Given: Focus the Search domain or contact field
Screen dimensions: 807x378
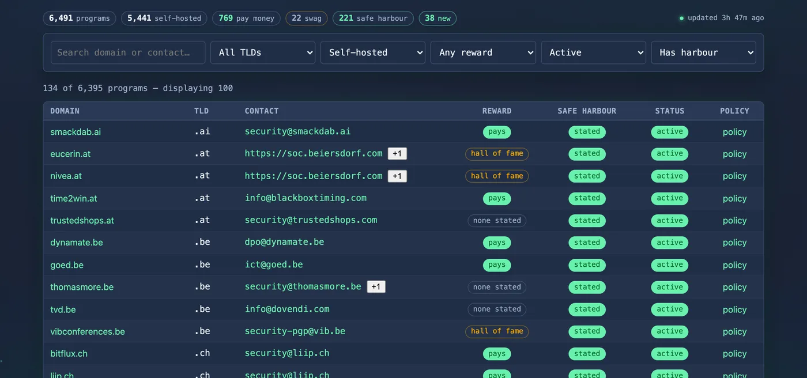Looking at the screenshot, I should (x=128, y=52).
